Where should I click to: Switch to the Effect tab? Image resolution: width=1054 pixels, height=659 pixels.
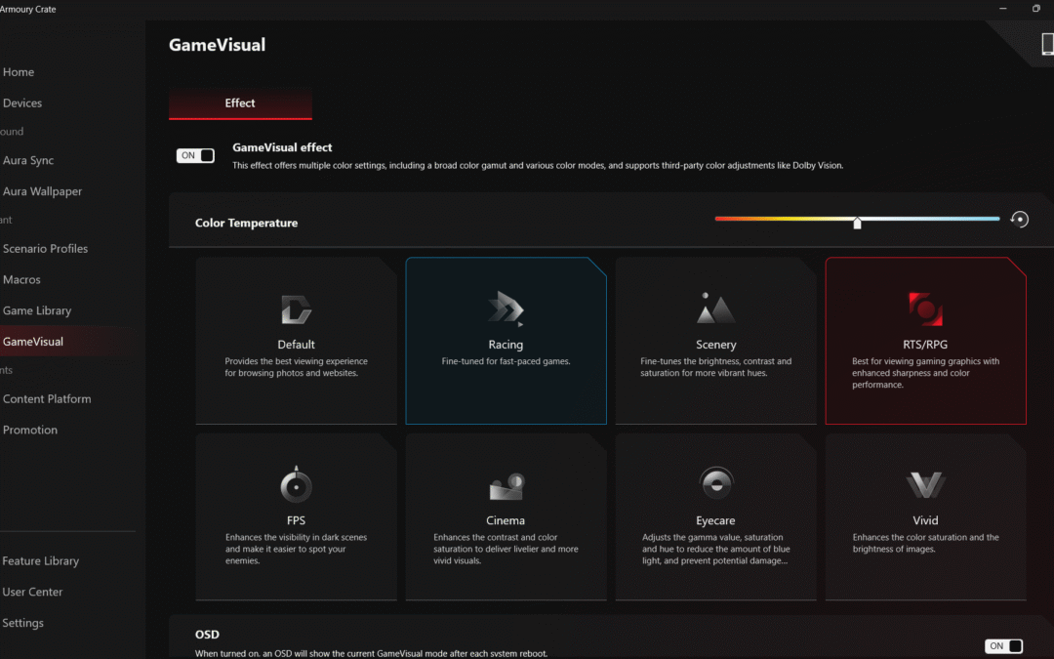pos(240,103)
